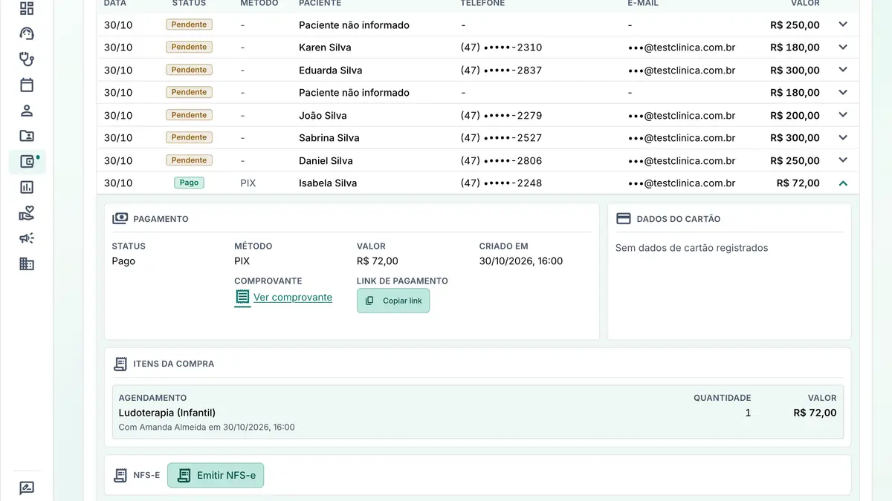Click the Pago status badge on Isabela's row

click(189, 183)
